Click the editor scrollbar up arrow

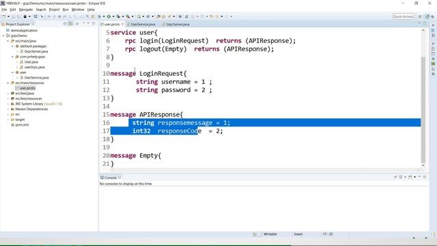coord(423,30)
